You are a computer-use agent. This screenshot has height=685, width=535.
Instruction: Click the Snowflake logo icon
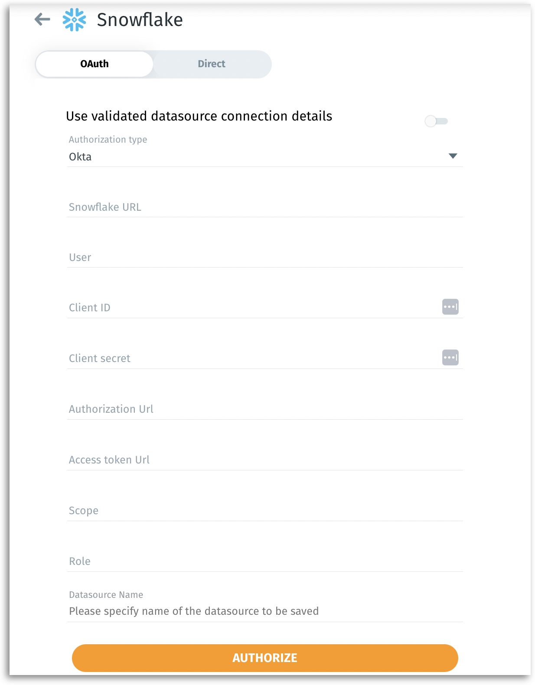pyautogui.click(x=74, y=20)
